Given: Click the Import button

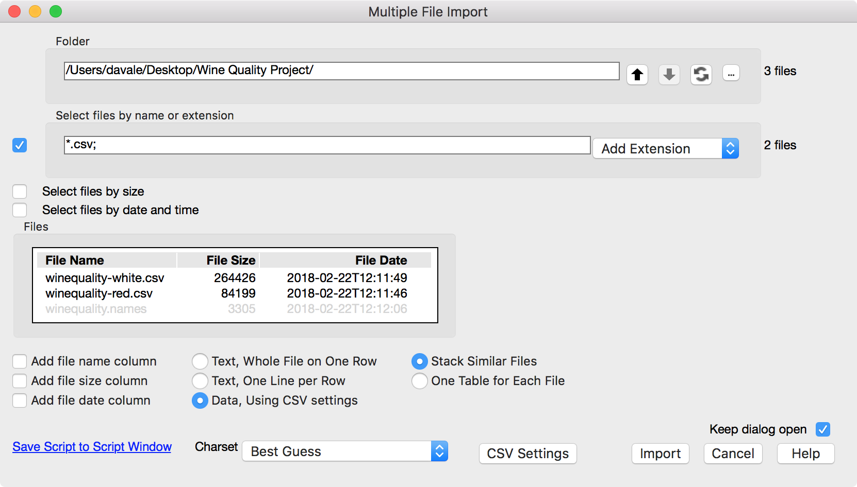Looking at the screenshot, I should 660,454.
